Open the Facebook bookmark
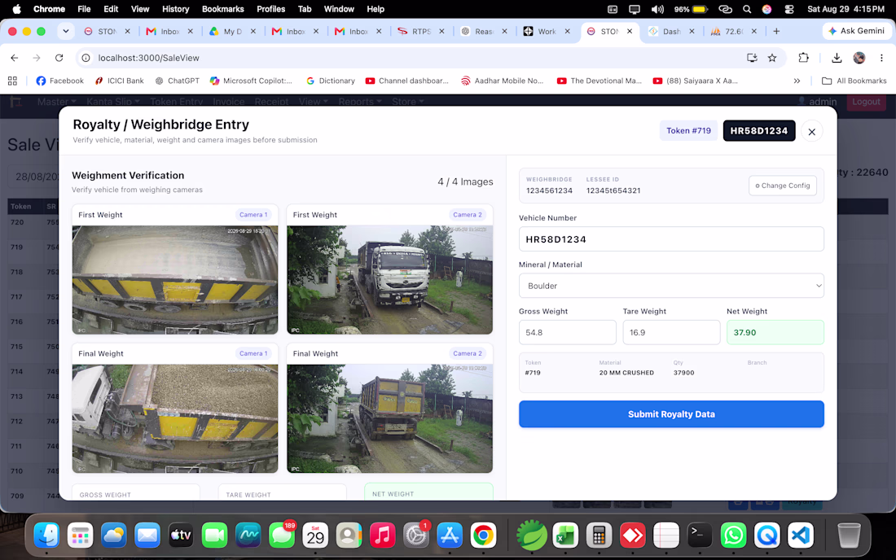This screenshot has height=560, width=896. tap(60, 81)
